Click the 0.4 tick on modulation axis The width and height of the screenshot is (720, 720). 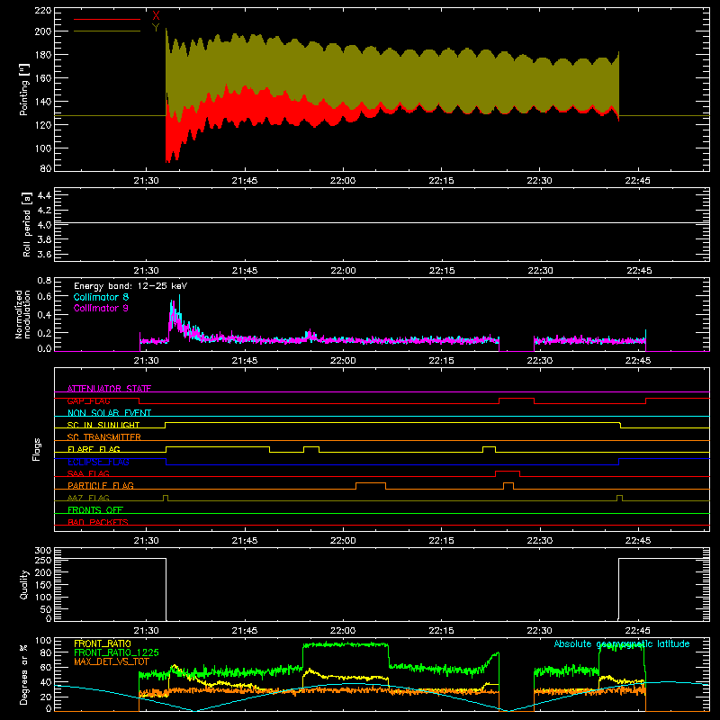(x=44, y=314)
